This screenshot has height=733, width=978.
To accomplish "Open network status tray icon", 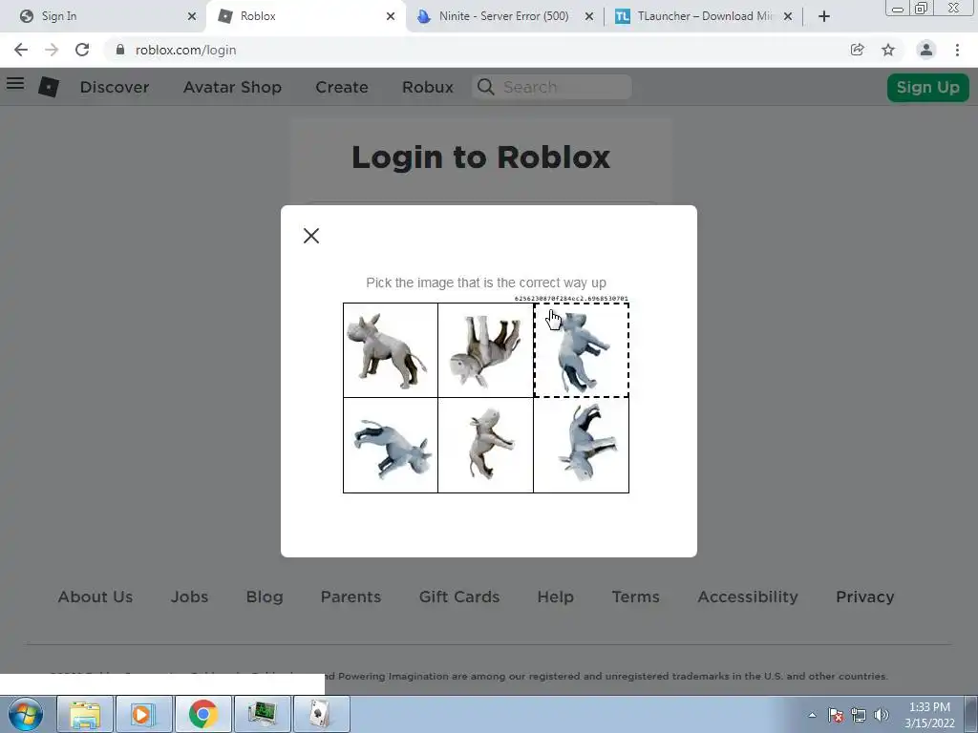I will click(x=859, y=715).
